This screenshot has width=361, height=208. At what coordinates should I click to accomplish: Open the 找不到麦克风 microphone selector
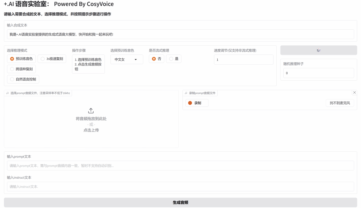point(339,103)
